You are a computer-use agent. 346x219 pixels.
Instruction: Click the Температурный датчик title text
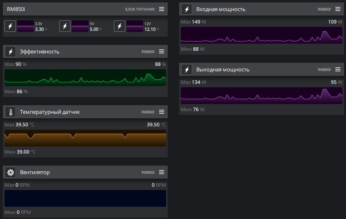(x=50, y=112)
